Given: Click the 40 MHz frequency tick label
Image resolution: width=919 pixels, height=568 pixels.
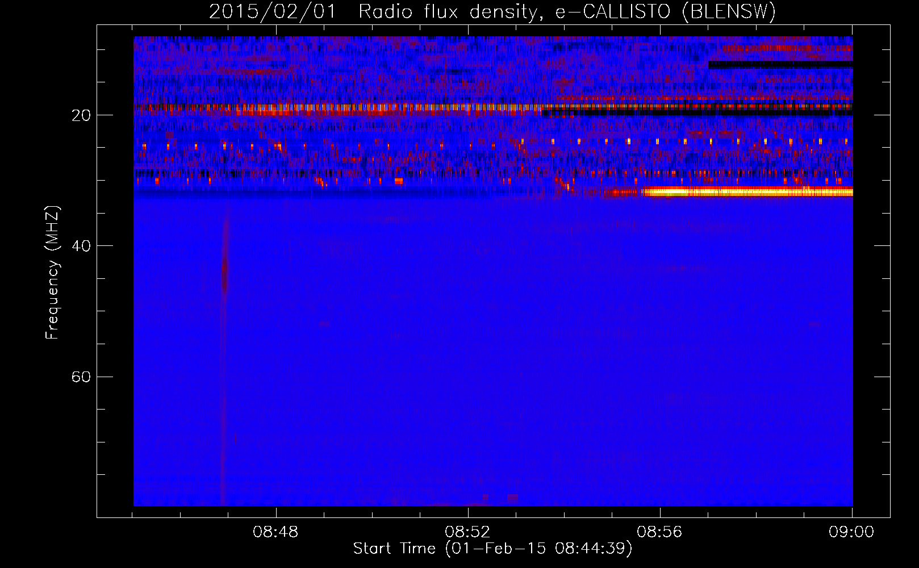Looking at the screenshot, I should point(81,246).
